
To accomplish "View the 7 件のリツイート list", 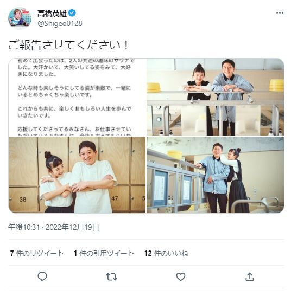I will click(37, 253).
